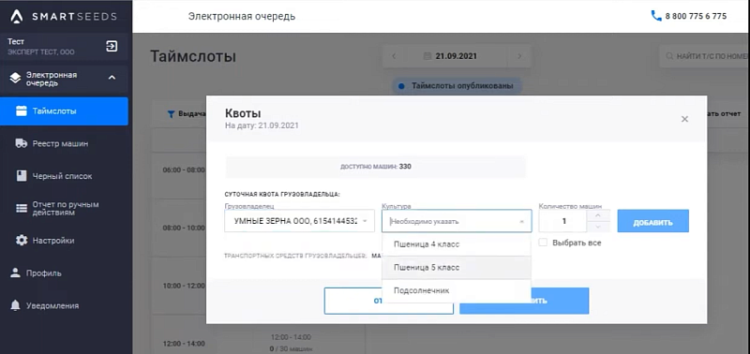Click the Добавить button
Viewport: 750px width, 354px height.
[x=652, y=221]
